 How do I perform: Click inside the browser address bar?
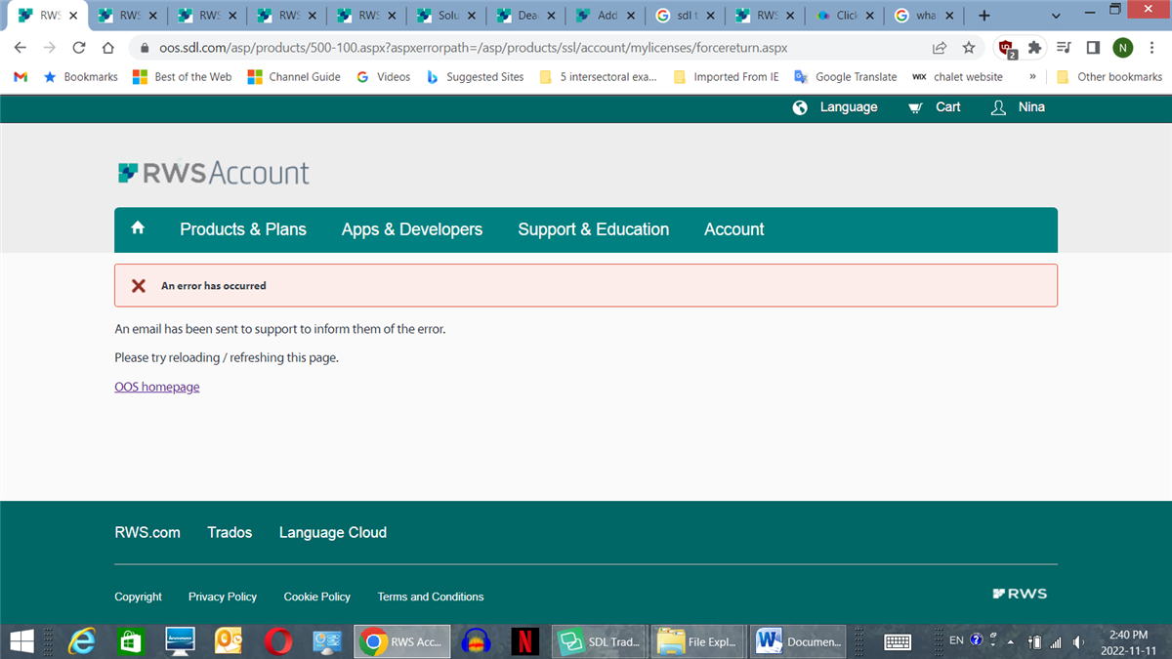[488, 46]
